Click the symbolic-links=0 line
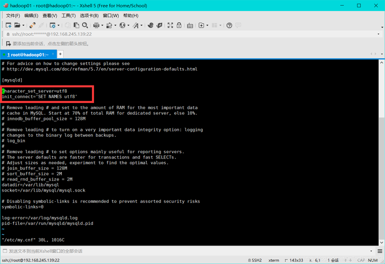 coord(23,207)
